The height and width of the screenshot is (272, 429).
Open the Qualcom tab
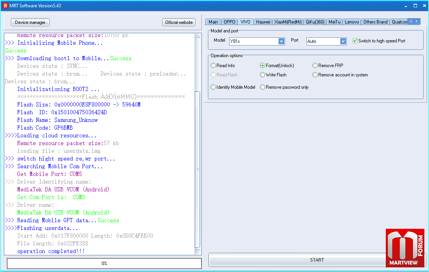399,22
